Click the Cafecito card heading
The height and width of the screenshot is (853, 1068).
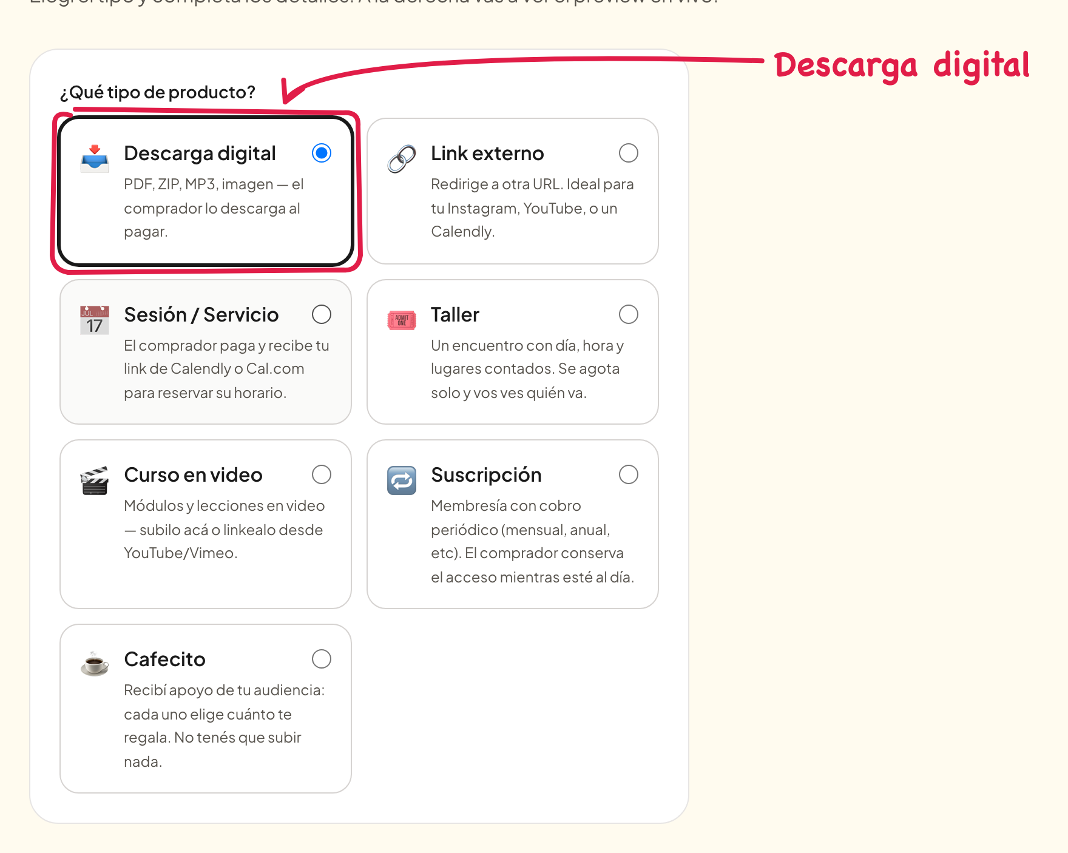[164, 659]
